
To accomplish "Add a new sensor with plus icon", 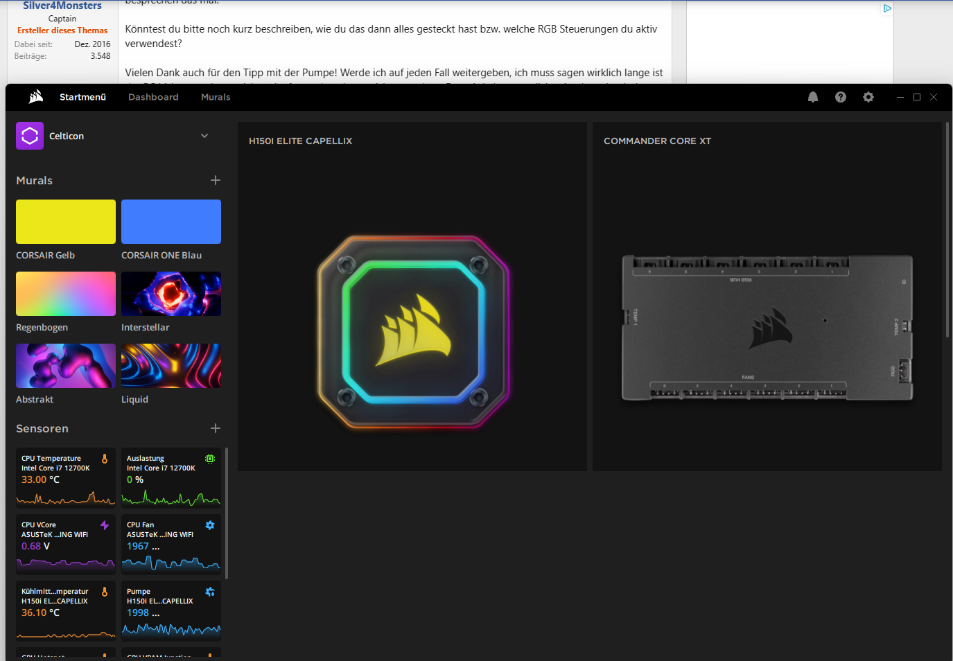I will pyautogui.click(x=216, y=428).
